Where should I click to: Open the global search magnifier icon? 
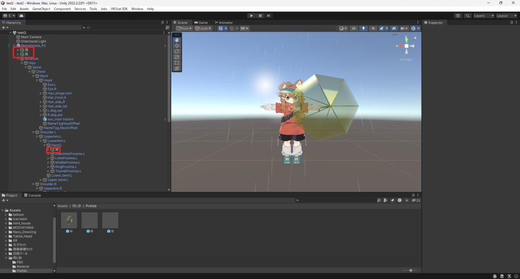pos(467,16)
